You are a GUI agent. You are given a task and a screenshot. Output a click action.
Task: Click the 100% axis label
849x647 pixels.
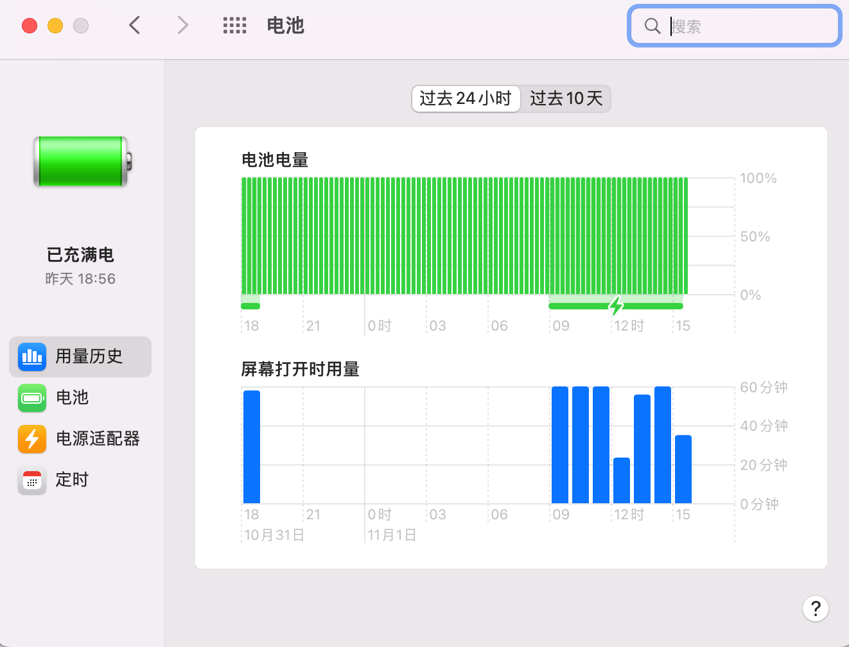(x=758, y=178)
